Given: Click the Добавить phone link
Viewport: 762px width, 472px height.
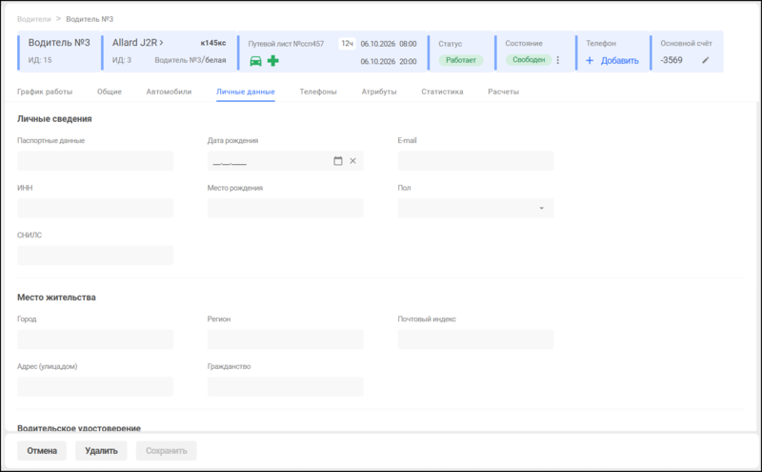Looking at the screenshot, I should (620, 60).
